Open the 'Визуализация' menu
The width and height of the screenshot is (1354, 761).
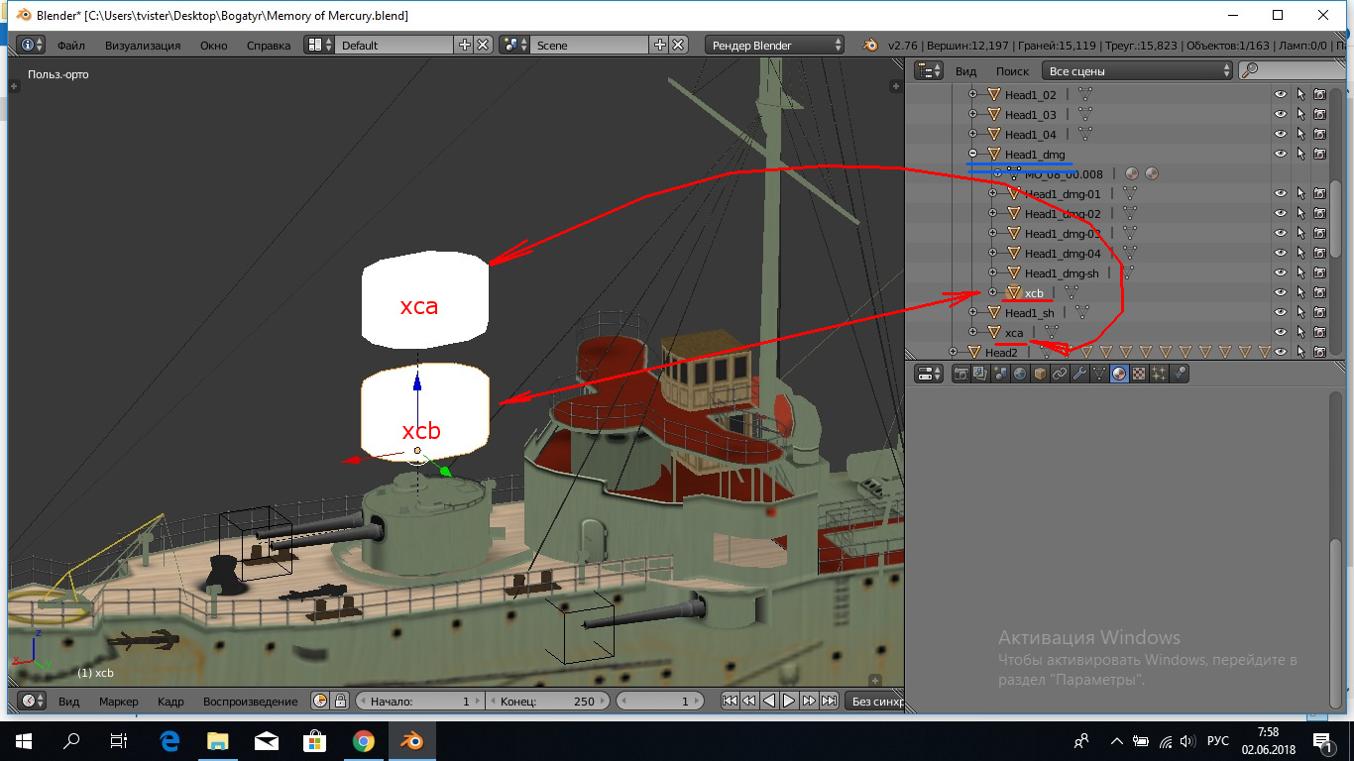tap(143, 45)
